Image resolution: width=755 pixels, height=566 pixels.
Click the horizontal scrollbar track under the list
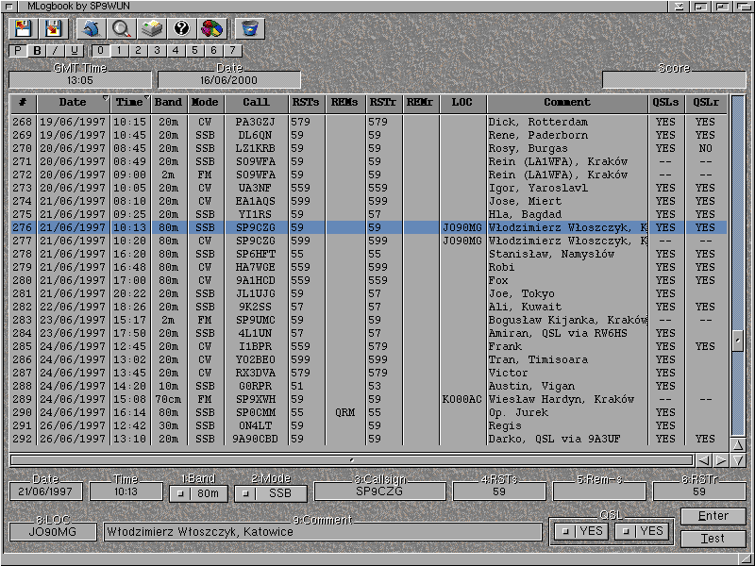(x=351, y=460)
